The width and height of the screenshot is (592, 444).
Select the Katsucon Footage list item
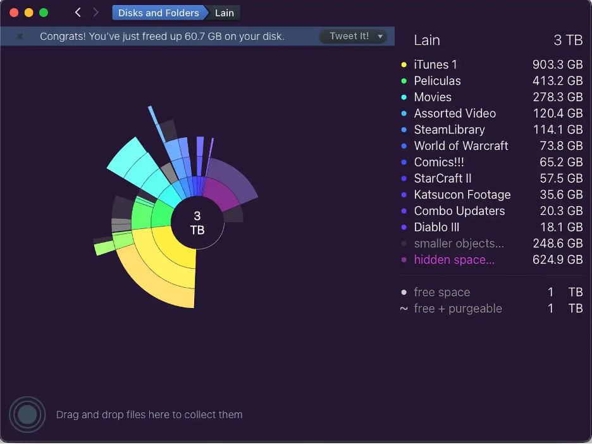[x=462, y=195]
